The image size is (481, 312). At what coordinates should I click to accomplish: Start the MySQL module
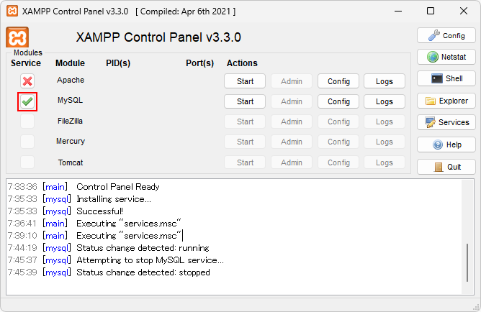pyautogui.click(x=245, y=101)
